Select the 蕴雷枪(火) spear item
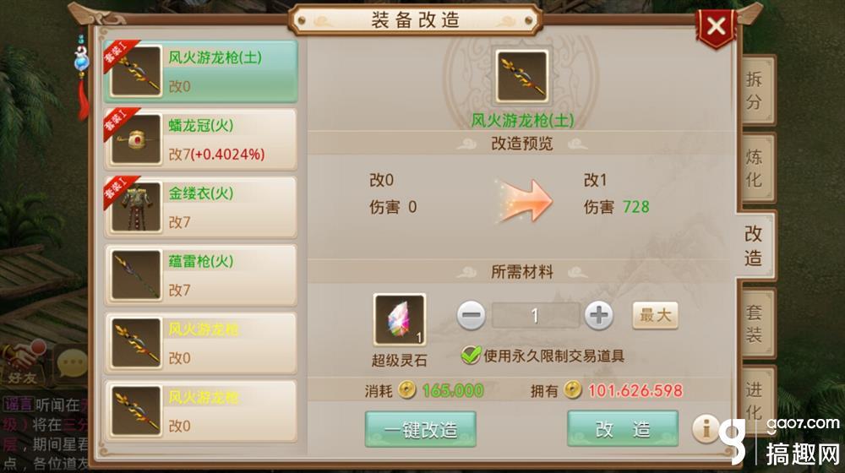This screenshot has width=845, height=473. (x=200, y=275)
